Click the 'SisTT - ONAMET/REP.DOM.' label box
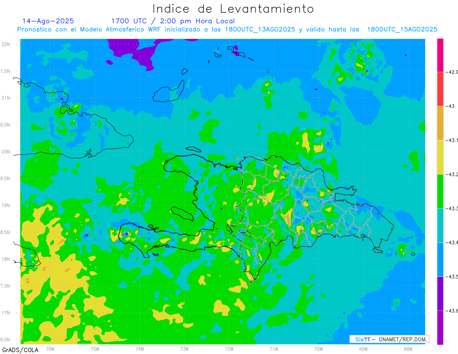458x354 pixels. pyautogui.click(x=389, y=339)
